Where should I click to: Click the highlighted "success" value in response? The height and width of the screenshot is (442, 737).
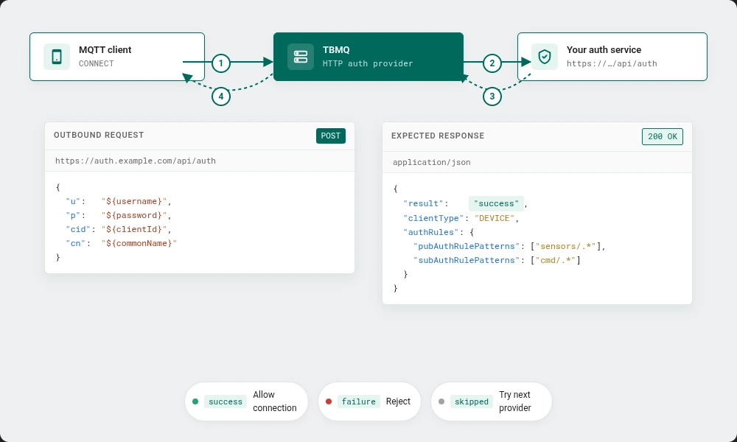pyautogui.click(x=496, y=203)
